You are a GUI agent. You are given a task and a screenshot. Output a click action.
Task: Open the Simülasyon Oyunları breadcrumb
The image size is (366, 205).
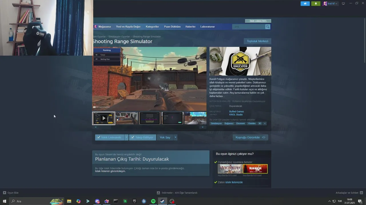119,36
